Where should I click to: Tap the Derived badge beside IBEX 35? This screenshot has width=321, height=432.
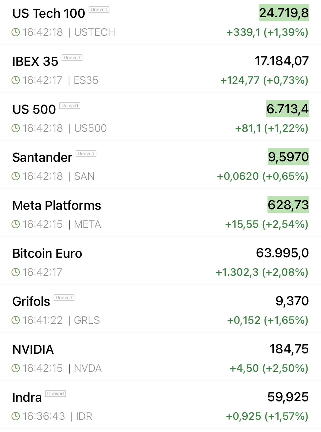click(72, 58)
